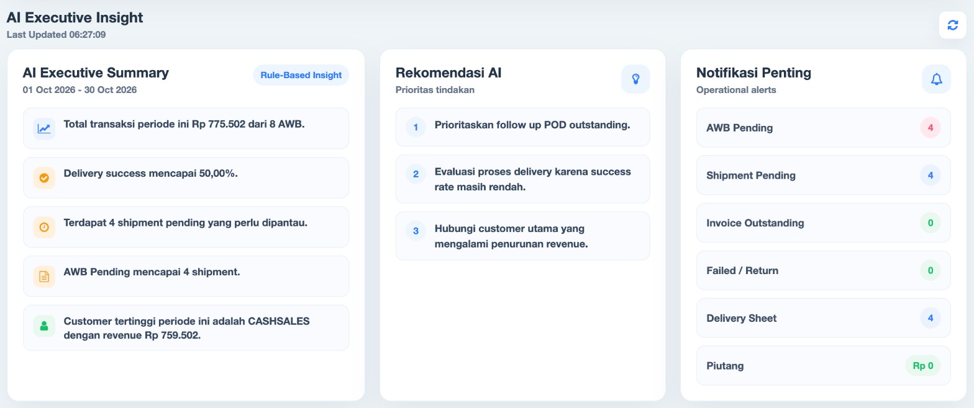Click 'Total transaksi periode ini Rp 775.502' text
Screen dimensions: 974x408
184,124
